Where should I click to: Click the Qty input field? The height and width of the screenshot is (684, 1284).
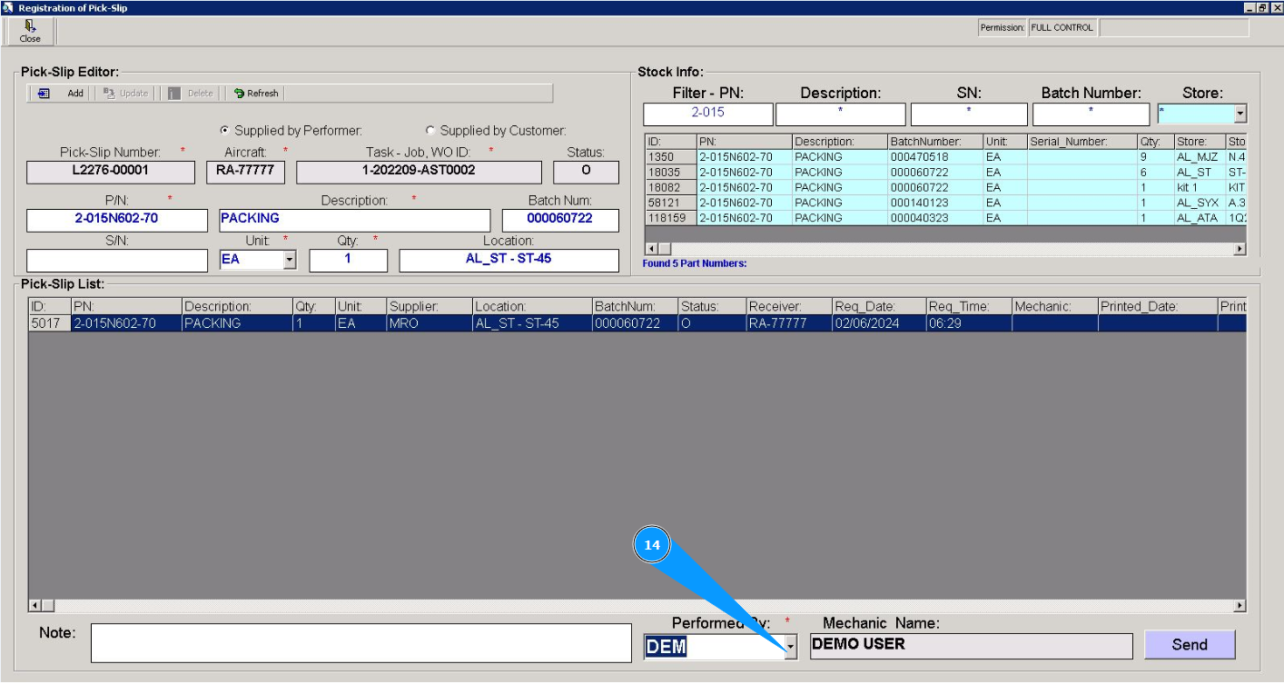tap(348, 261)
